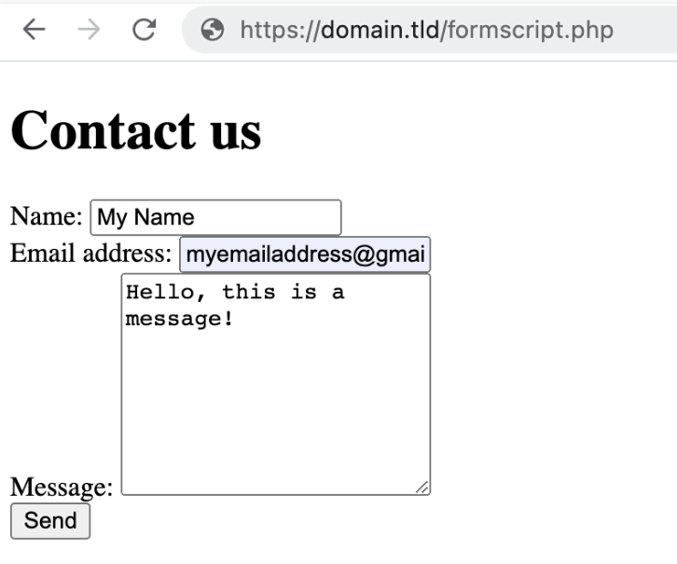The width and height of the screenshot is (677, 564).
Task: Click the "Email address:" label
Action: (x=90, y=254)
